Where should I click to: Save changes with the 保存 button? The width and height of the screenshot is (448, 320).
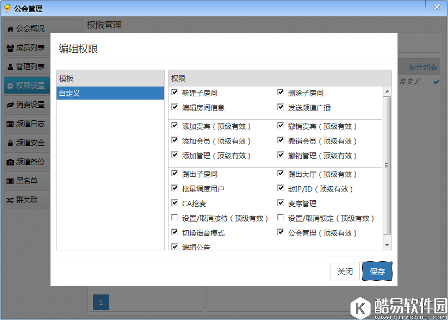(x=377, y=271)
